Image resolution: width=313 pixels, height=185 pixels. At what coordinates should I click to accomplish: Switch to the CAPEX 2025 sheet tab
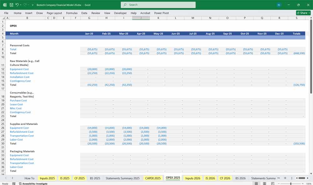[x=152, y=178]
